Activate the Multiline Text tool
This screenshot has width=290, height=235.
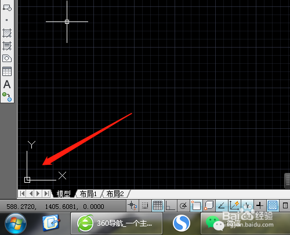[x=7, y=84]
